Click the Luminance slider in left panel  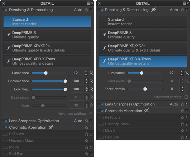(x=49, y=73)
